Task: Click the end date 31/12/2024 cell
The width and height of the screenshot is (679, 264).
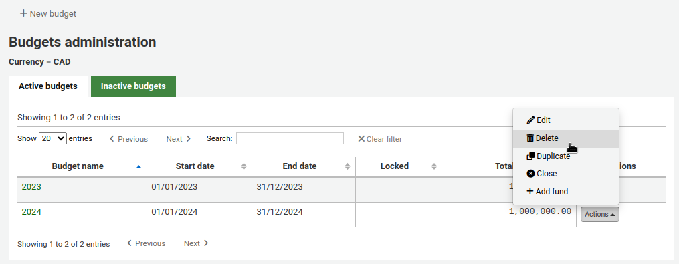Action: pos(304,215)
